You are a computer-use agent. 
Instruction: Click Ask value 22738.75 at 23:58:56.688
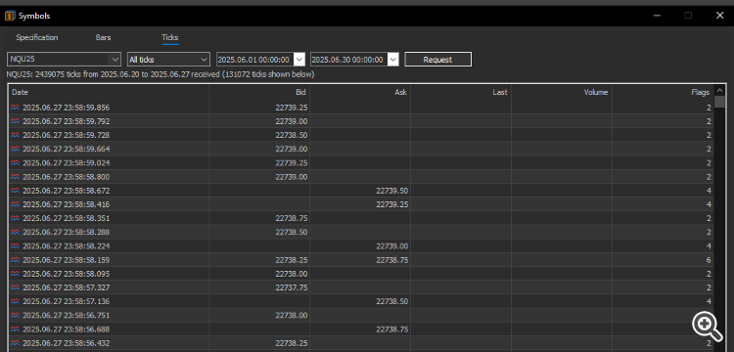(x=391, y=329)
